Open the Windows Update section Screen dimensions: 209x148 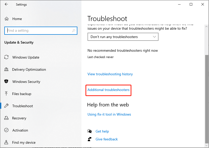(26, 57)
